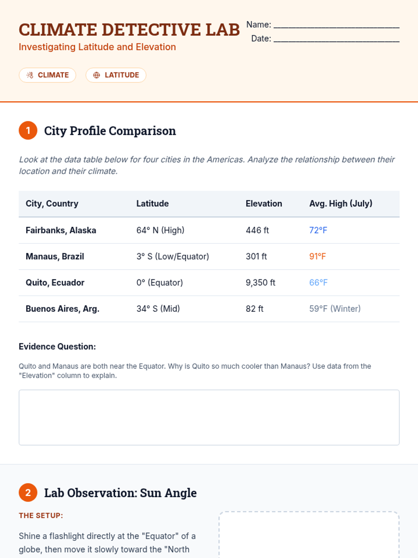The width and height of the screenshot is (418, 558).
Task: Select the Manaus, Brazil cell
Action: [x=55, y=257]
